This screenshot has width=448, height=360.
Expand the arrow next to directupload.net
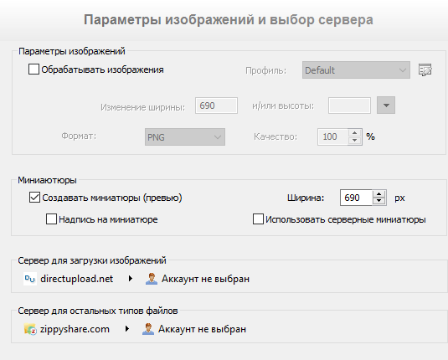click(131, 279)
